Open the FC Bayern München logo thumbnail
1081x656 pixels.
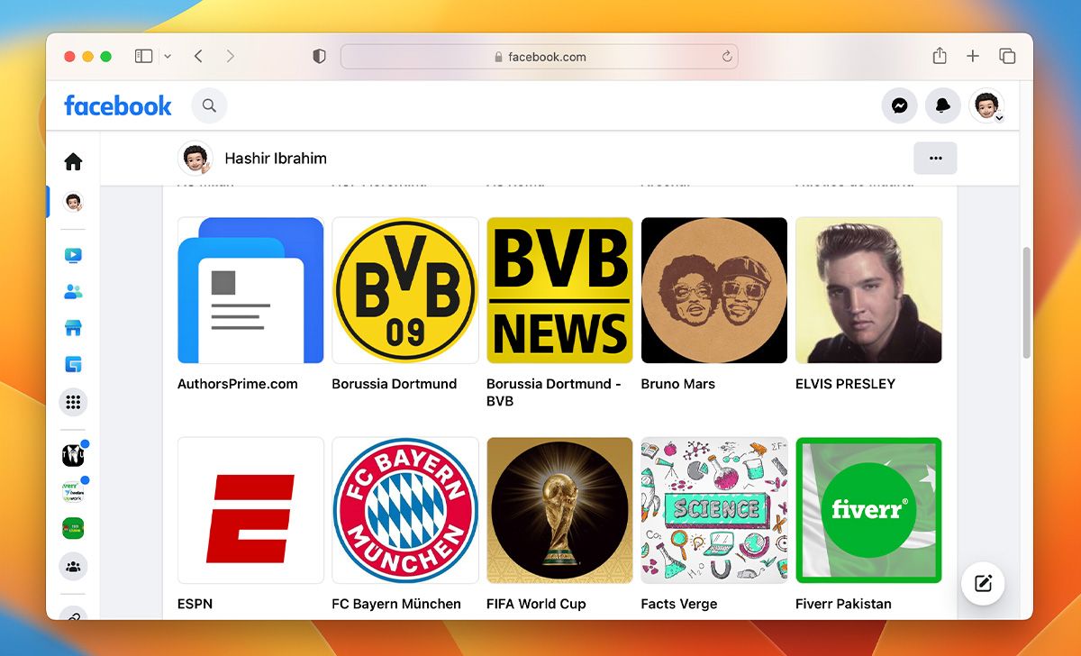pos(405,511)
